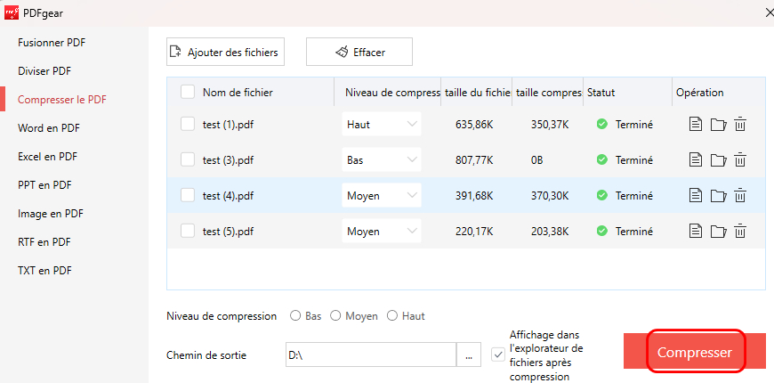Select the Haut compression radio button

click(392, 316)
